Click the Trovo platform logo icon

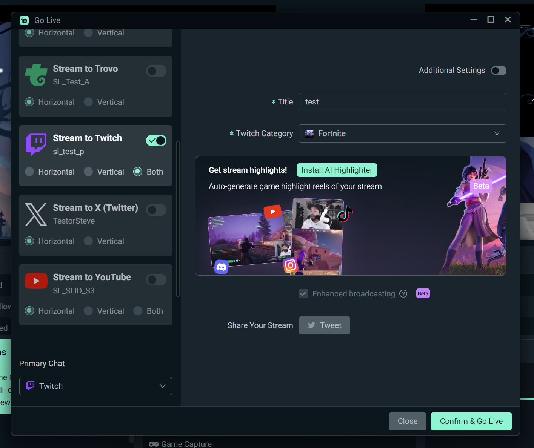pyautogui.click(x=36, y=75)
